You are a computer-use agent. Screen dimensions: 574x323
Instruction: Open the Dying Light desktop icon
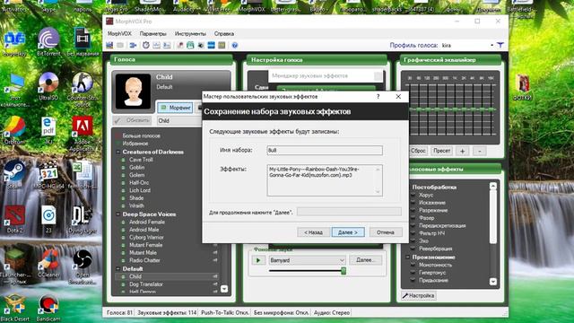click(83, 219)
